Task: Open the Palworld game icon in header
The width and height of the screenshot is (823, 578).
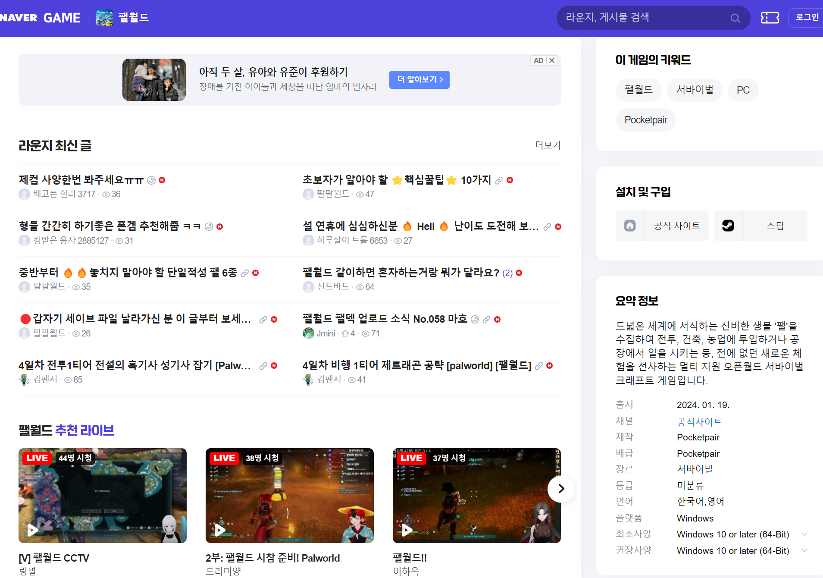Action: [104, 18]
